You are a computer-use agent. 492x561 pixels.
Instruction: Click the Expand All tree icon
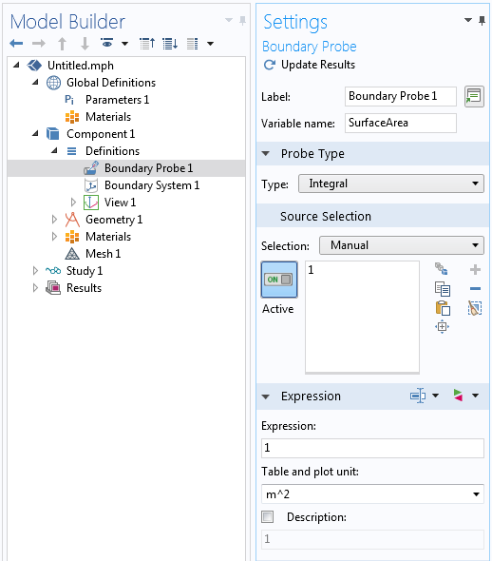[170, 44]
